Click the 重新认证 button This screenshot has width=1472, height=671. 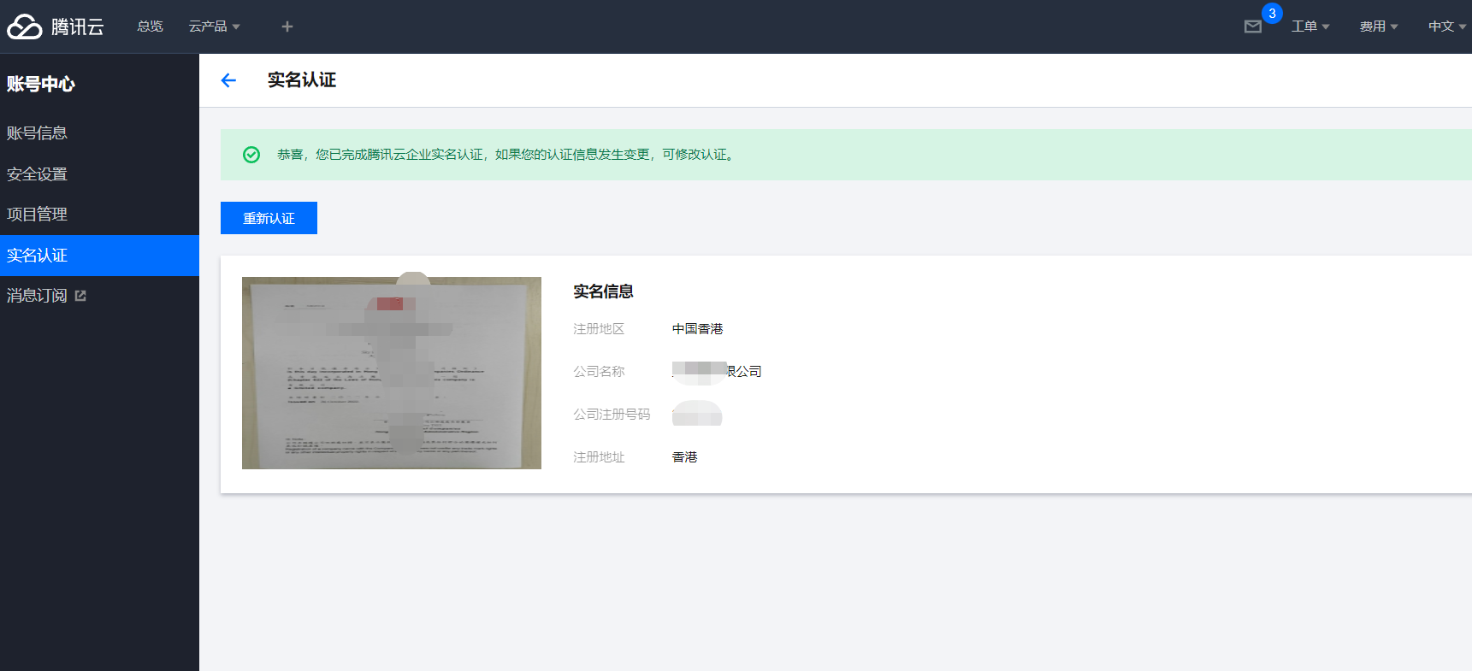[269, 218]
